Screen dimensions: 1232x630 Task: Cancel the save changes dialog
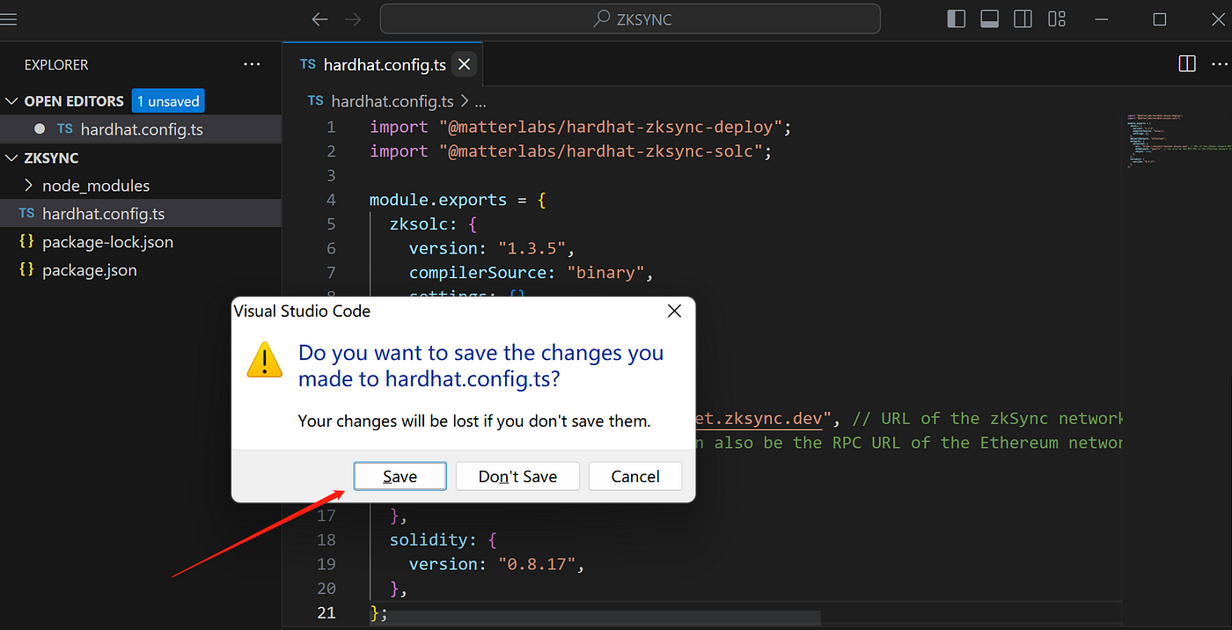tap(635, 476)
